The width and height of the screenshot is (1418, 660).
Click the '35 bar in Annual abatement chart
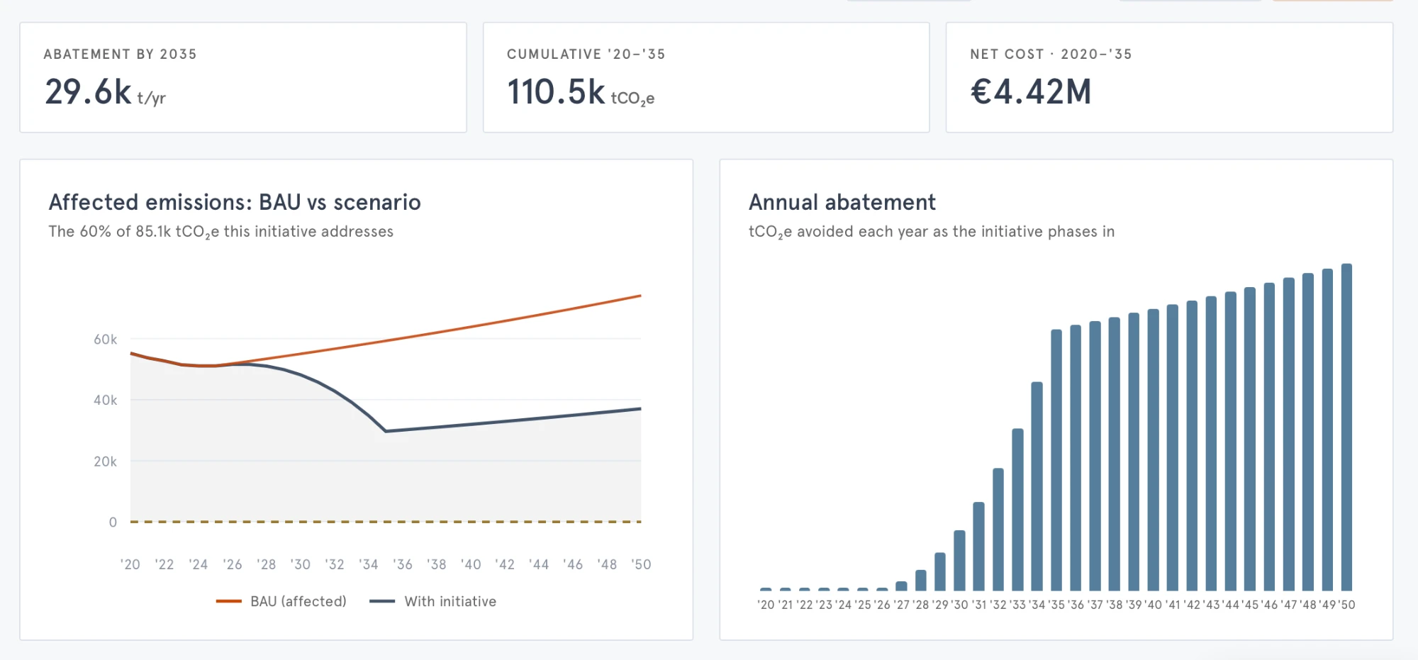pyautogui.click(x=1056, y=460)
